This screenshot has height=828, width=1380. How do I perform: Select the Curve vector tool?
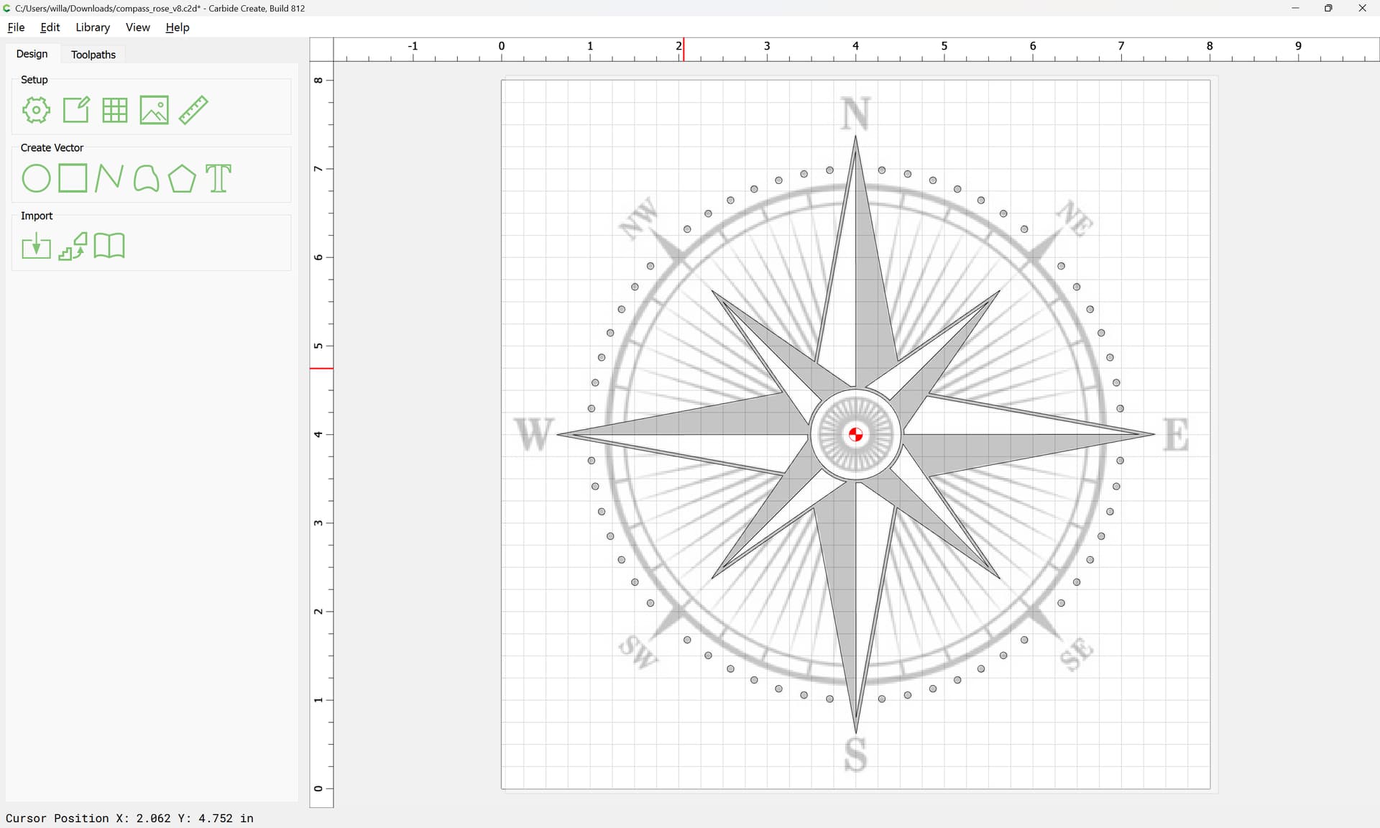click(x=146, y=178)
